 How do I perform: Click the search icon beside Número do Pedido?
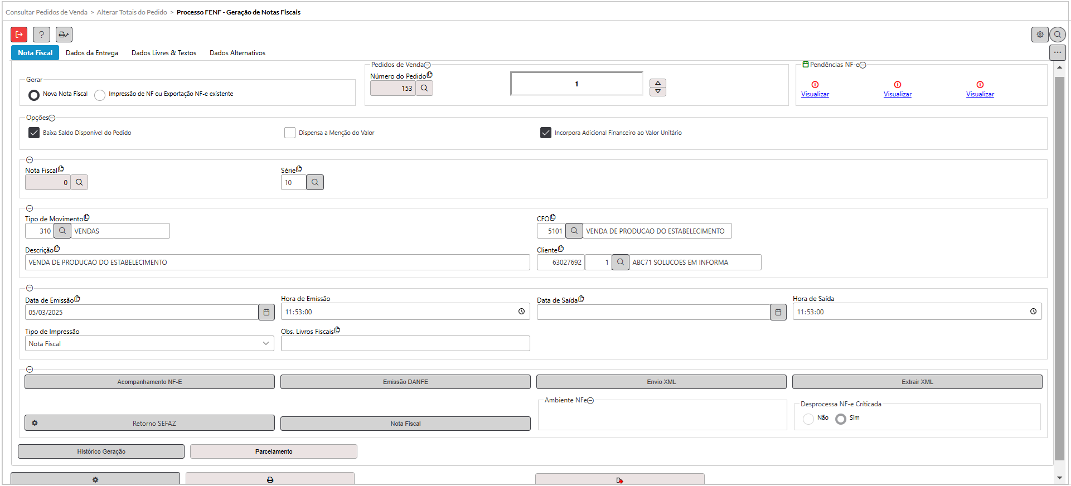coord(424,88)
